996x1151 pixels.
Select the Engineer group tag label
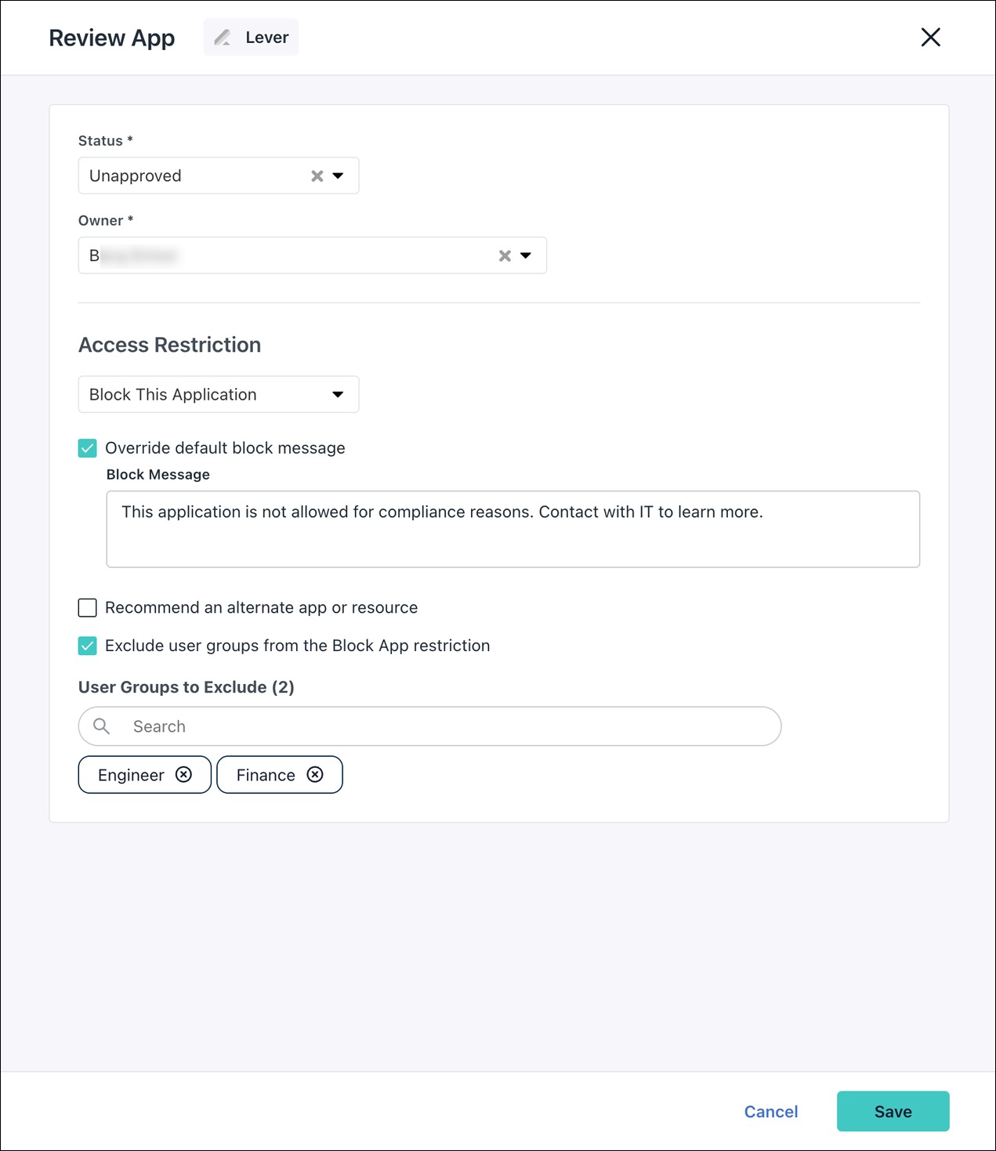tap(131, 776)
